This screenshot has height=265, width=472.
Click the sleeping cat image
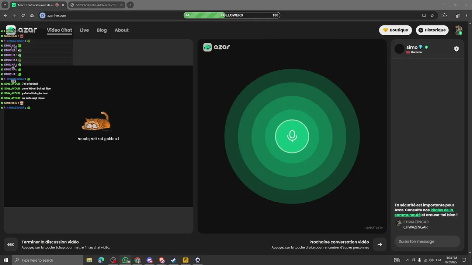click(96, 122)
